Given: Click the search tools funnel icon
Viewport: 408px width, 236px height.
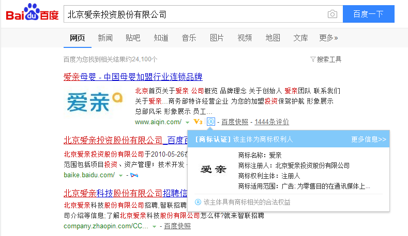Looking at the screenshot, I should point(313,59).
